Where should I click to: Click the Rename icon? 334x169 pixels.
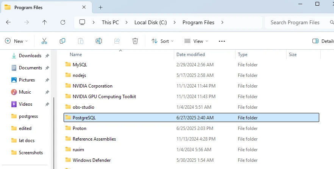[99, 41]
